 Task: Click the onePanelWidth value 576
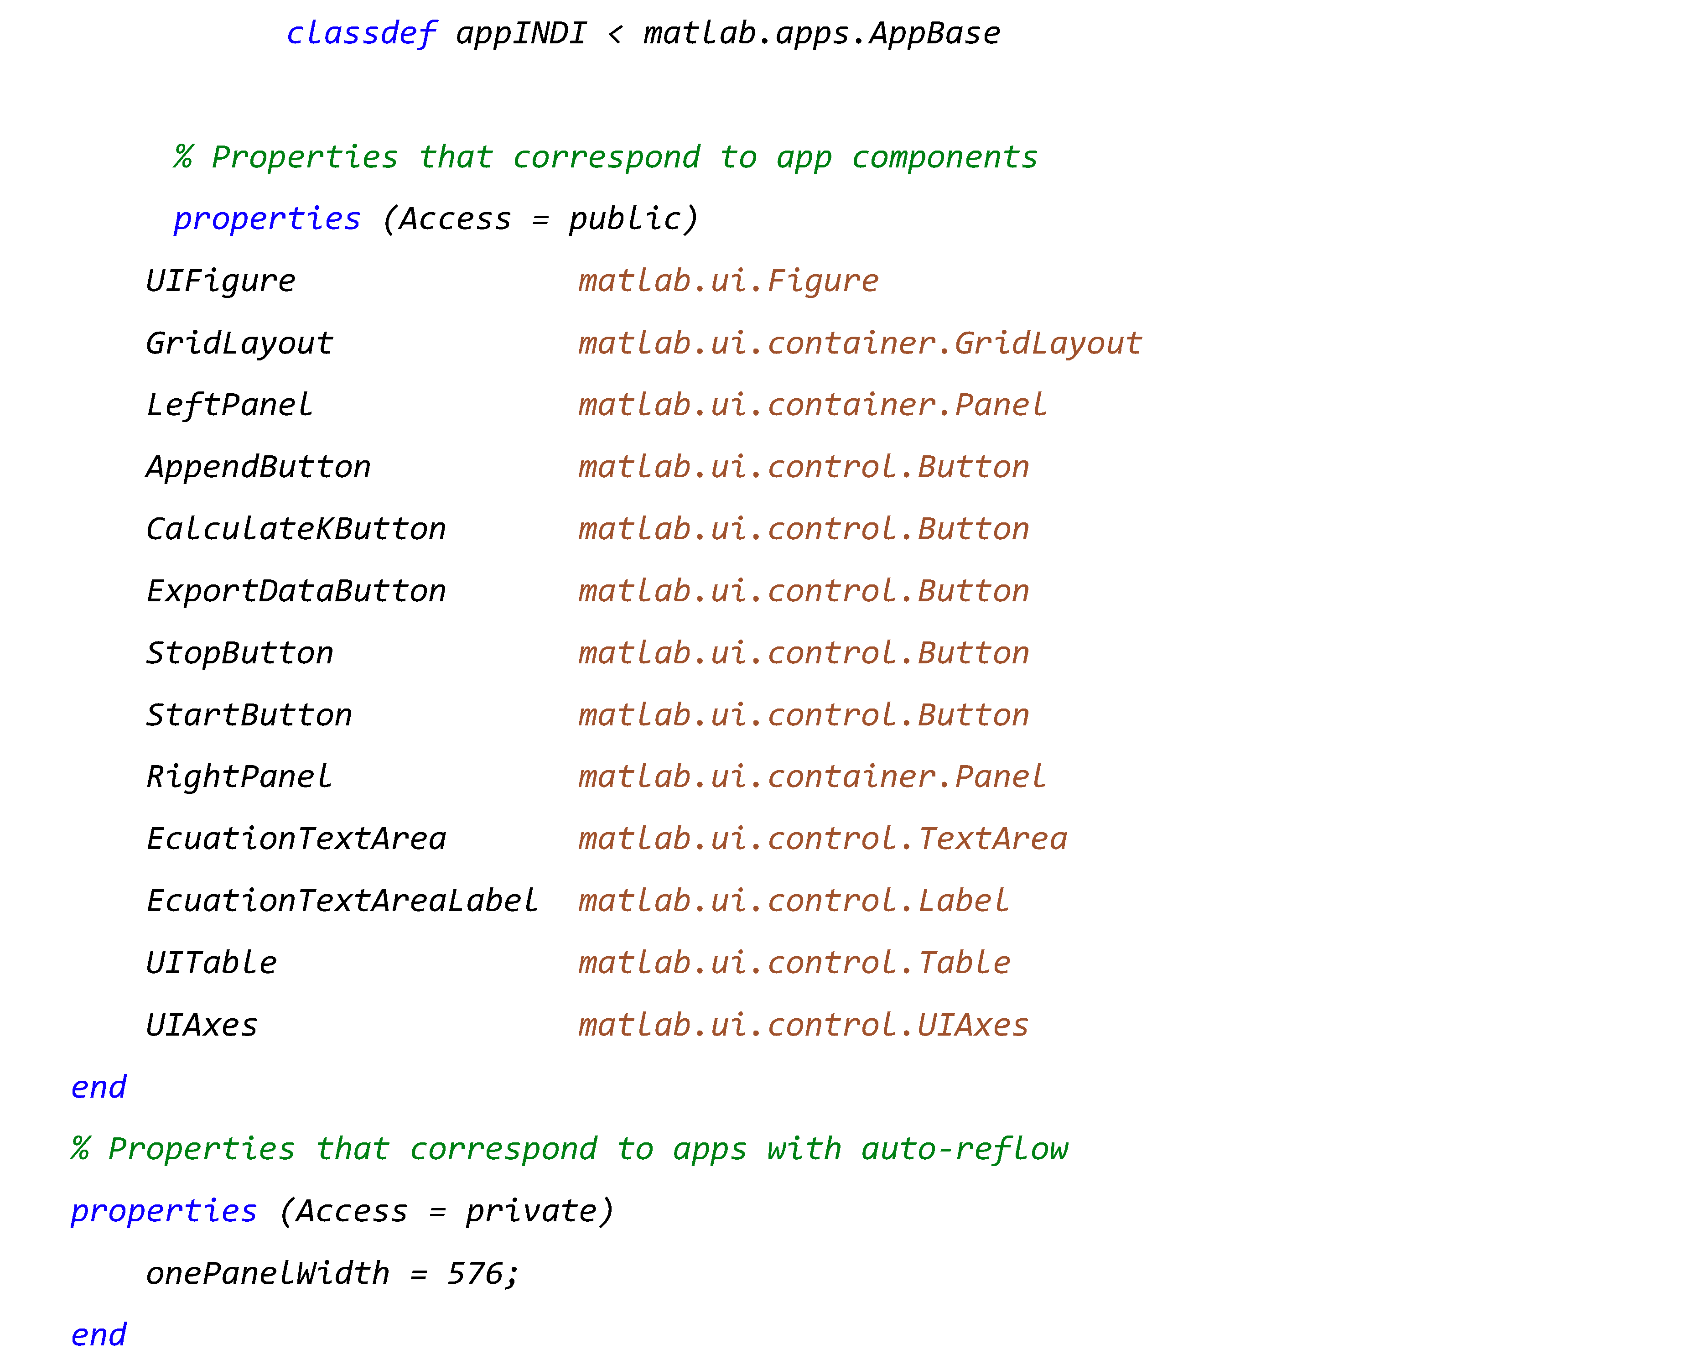474,1273
